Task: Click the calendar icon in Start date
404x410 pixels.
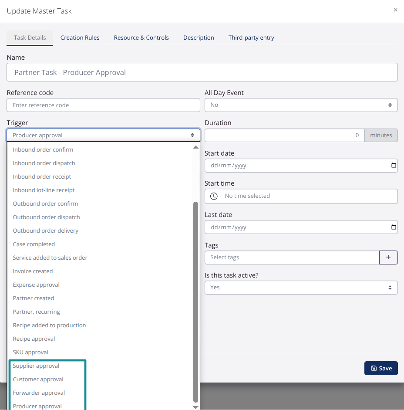Action: tap(394, 166)
